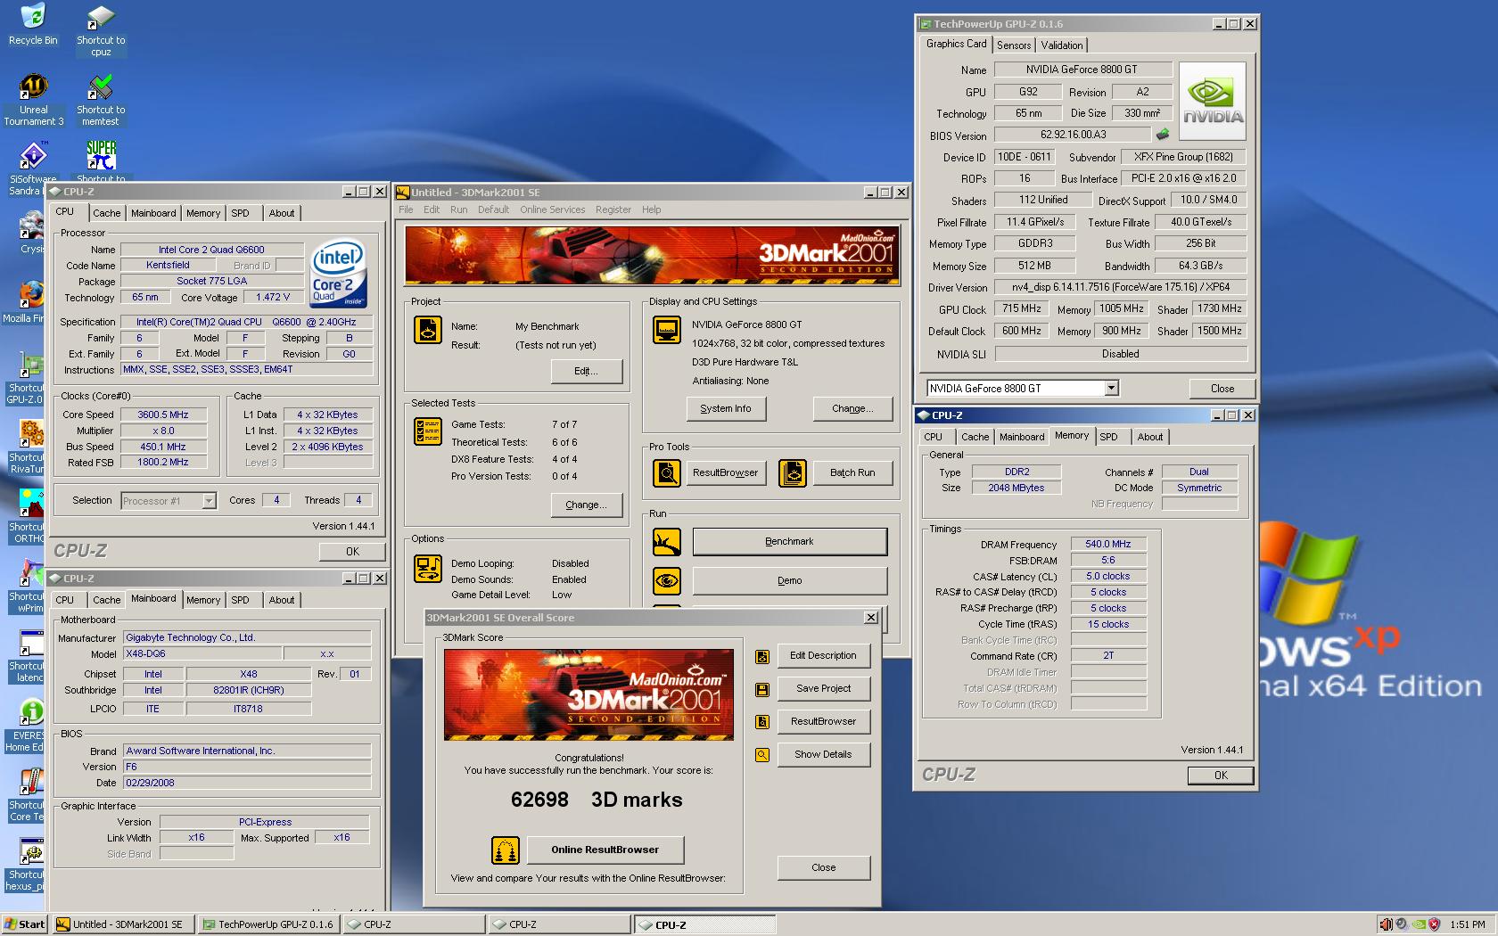The height and width of the screenshot is (936, 1498).
Task: Click the Show Details button
Action: [824, 754]
